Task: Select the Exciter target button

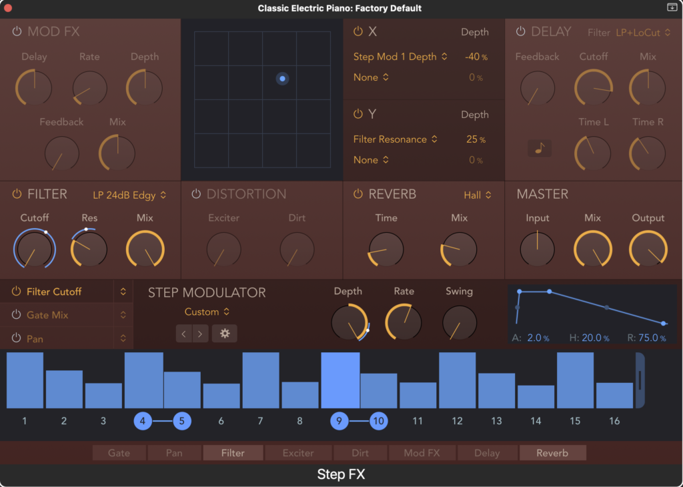Action: (x=298, y=452)
